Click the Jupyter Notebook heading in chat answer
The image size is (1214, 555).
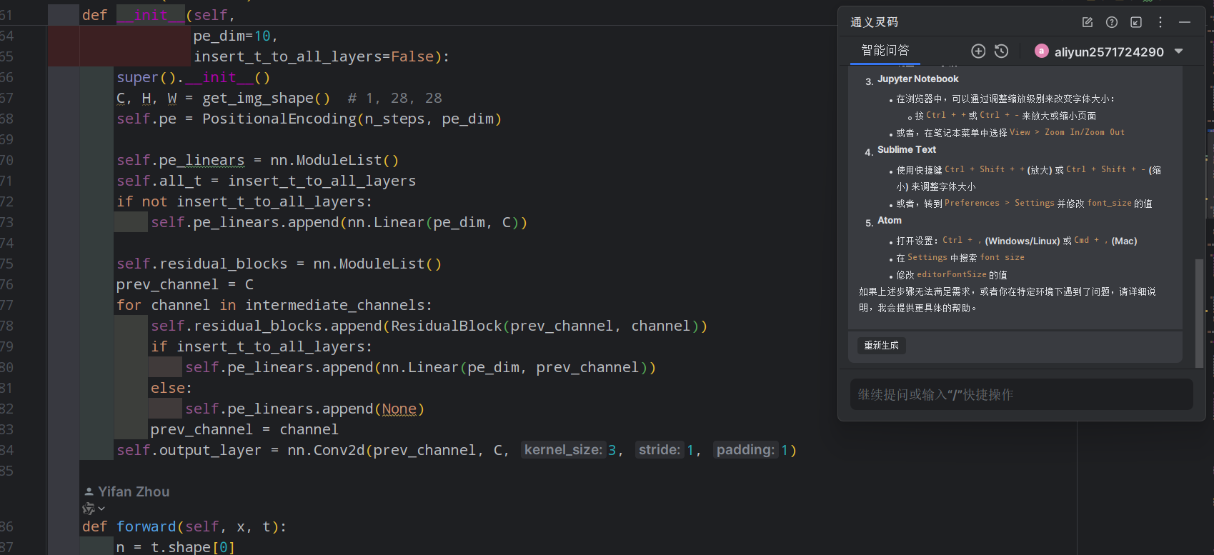click(x=918, y=79)
